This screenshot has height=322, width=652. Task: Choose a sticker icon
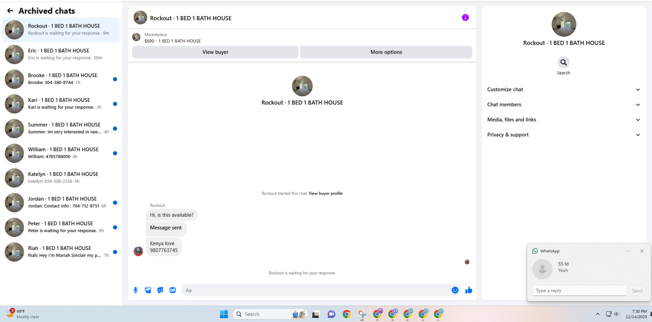tap(160, 290)
